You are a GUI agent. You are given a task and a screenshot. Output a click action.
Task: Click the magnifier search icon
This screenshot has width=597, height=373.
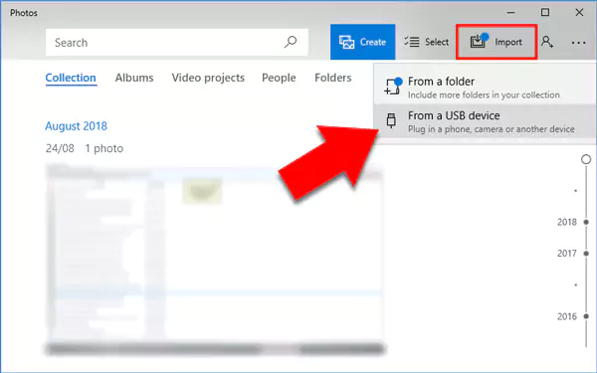[291, 42]
